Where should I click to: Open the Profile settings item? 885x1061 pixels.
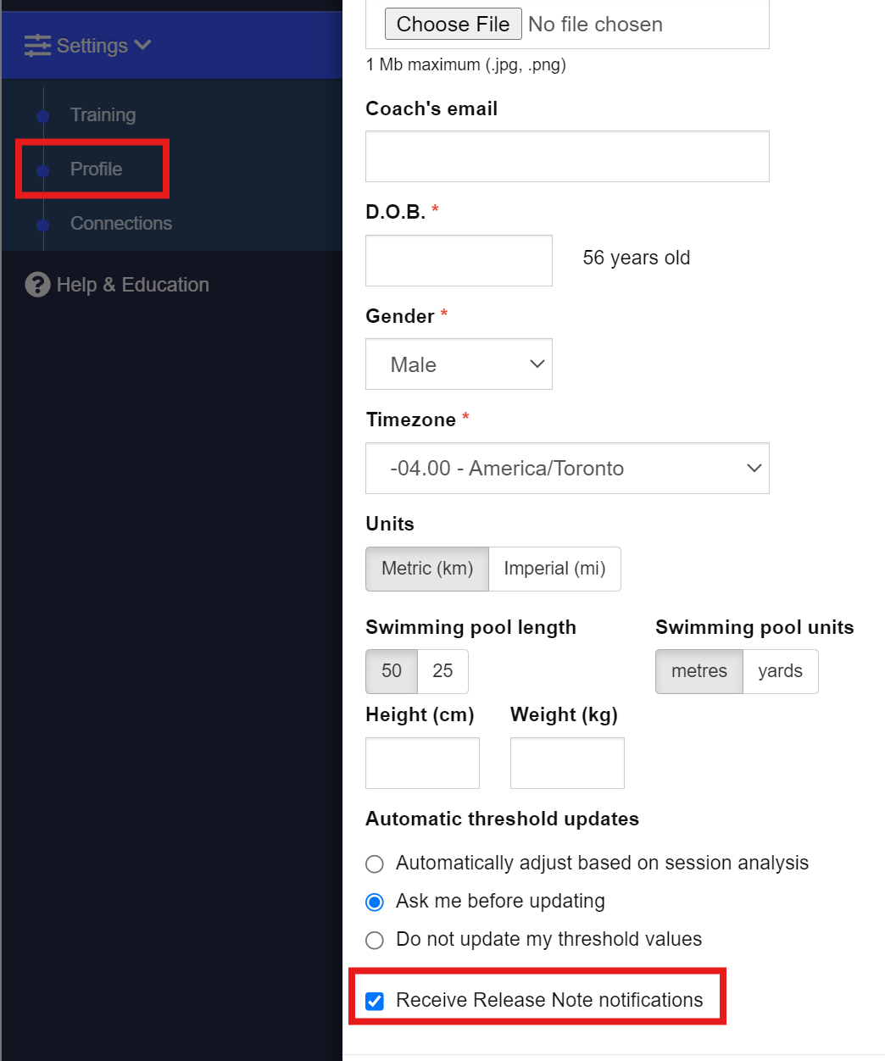(96, 169)
